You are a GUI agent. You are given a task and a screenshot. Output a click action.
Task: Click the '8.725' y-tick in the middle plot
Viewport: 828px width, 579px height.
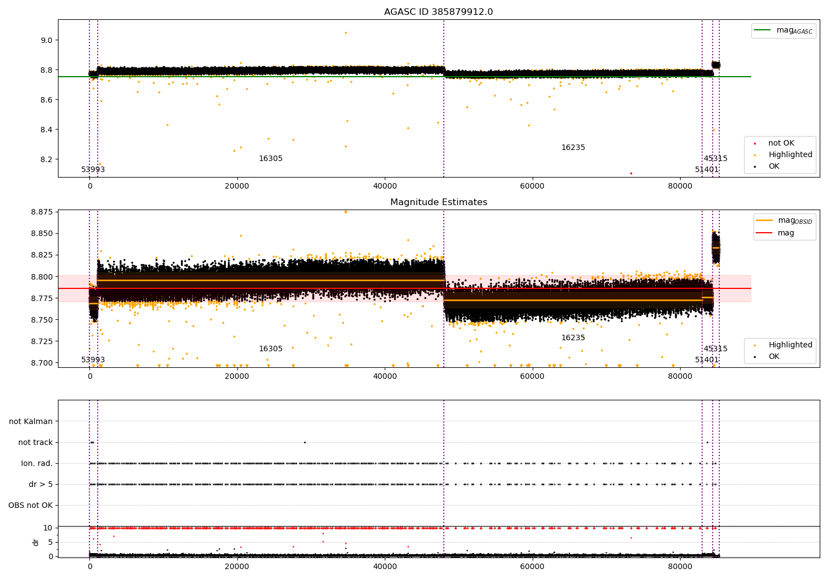42,341
